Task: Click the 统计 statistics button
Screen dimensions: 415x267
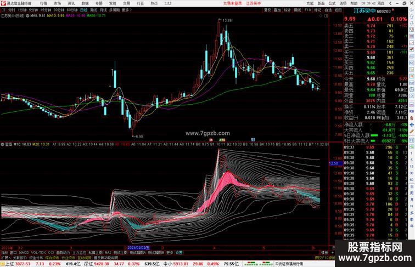Action: (x=288, y=10)
